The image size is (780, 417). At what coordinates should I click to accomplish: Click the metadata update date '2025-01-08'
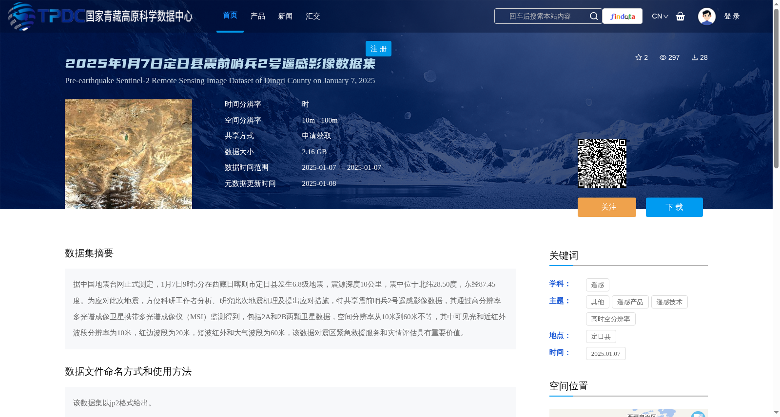point(319,183)
